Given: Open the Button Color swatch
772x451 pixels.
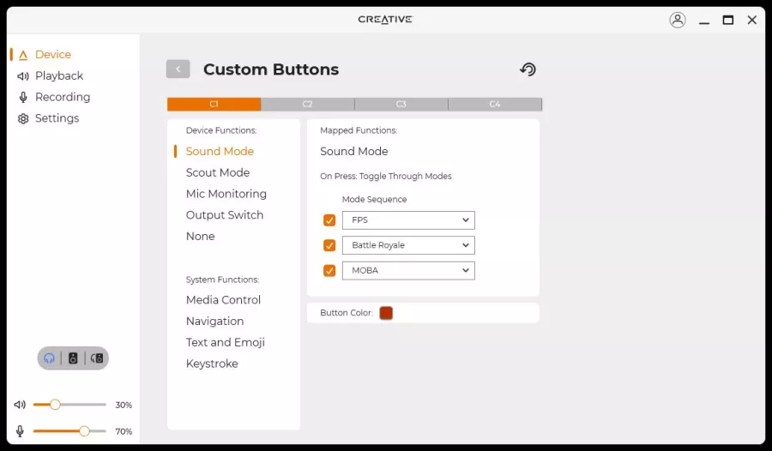Looking at the screenshot, I should point(386,313).
